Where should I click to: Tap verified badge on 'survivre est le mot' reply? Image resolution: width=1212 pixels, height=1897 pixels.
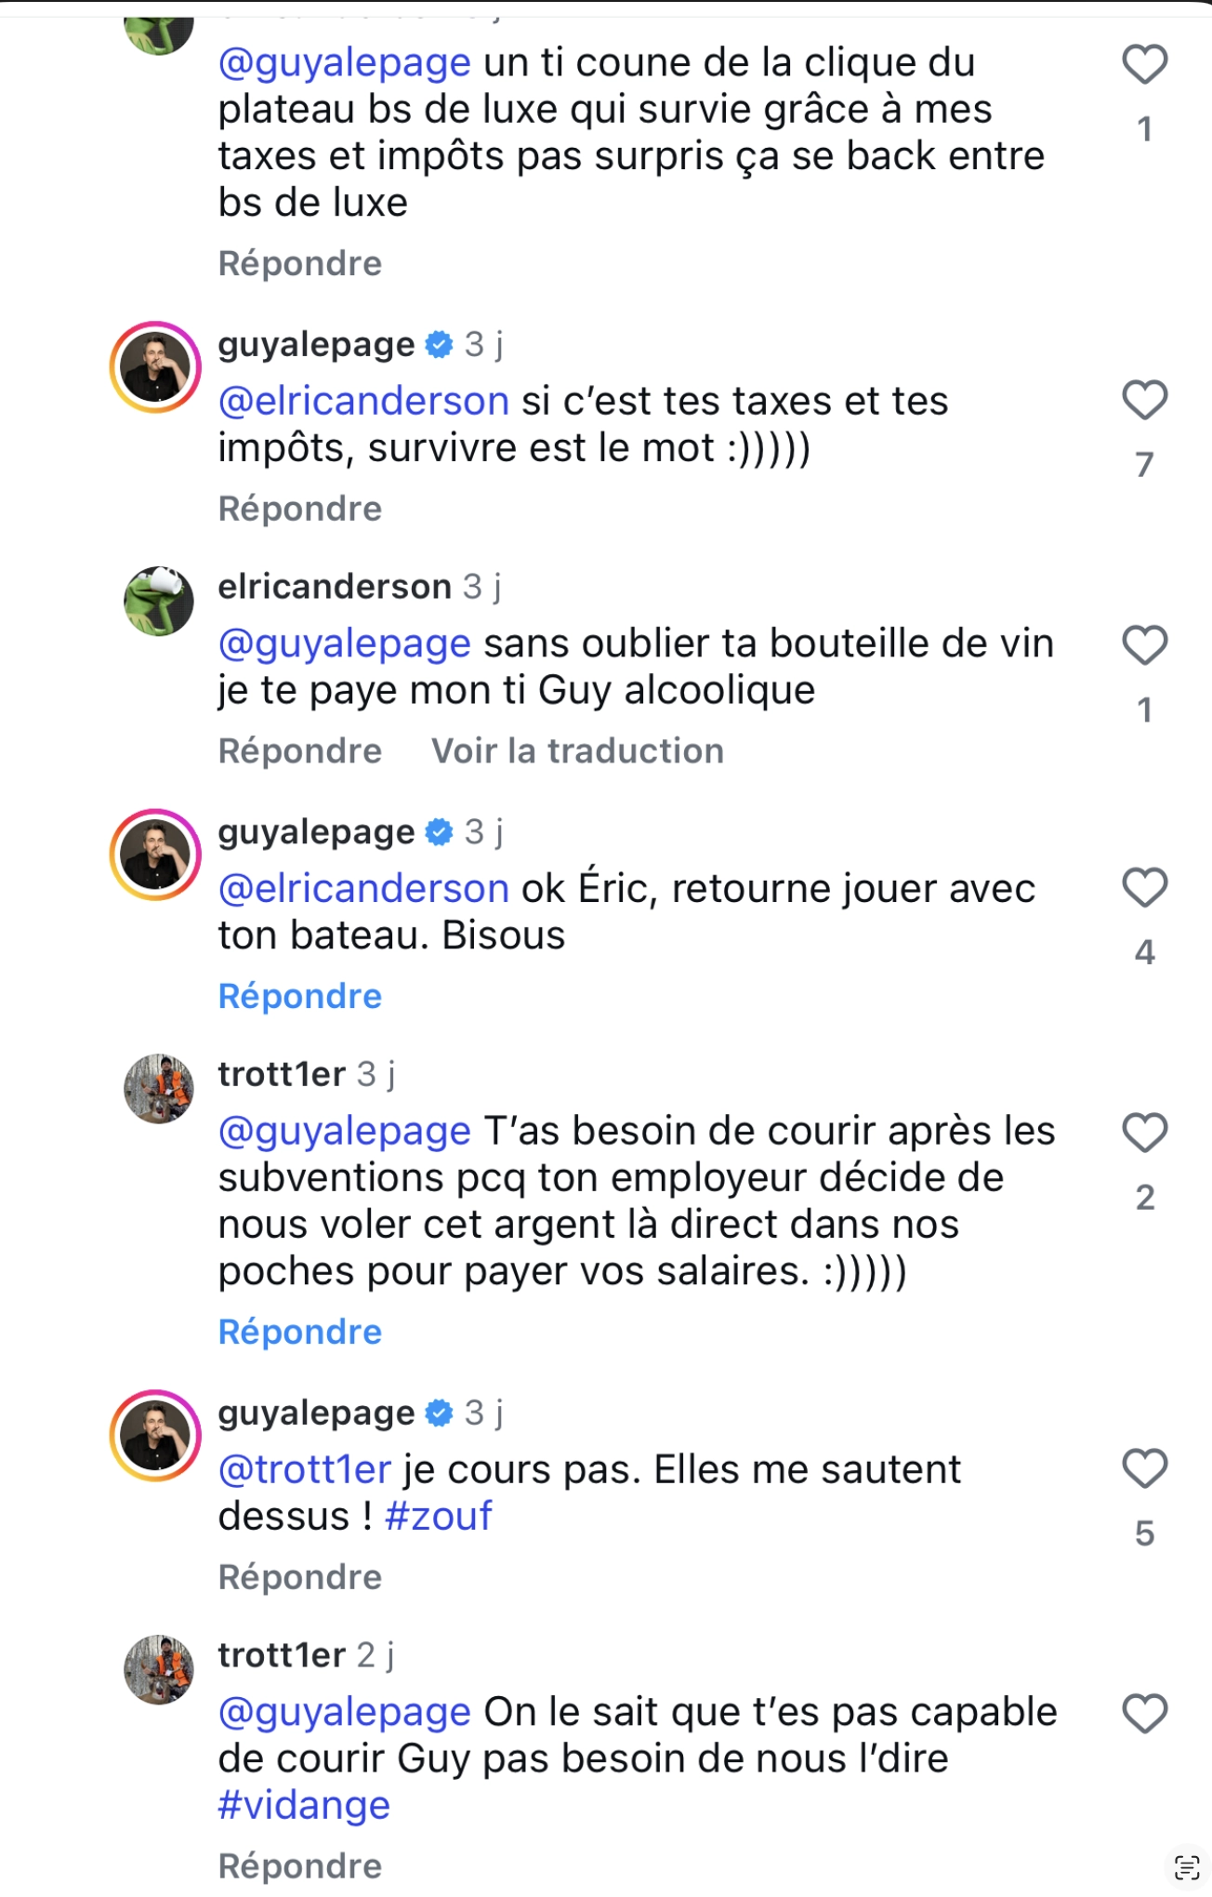pyautogui.click(x=439, y=345)
